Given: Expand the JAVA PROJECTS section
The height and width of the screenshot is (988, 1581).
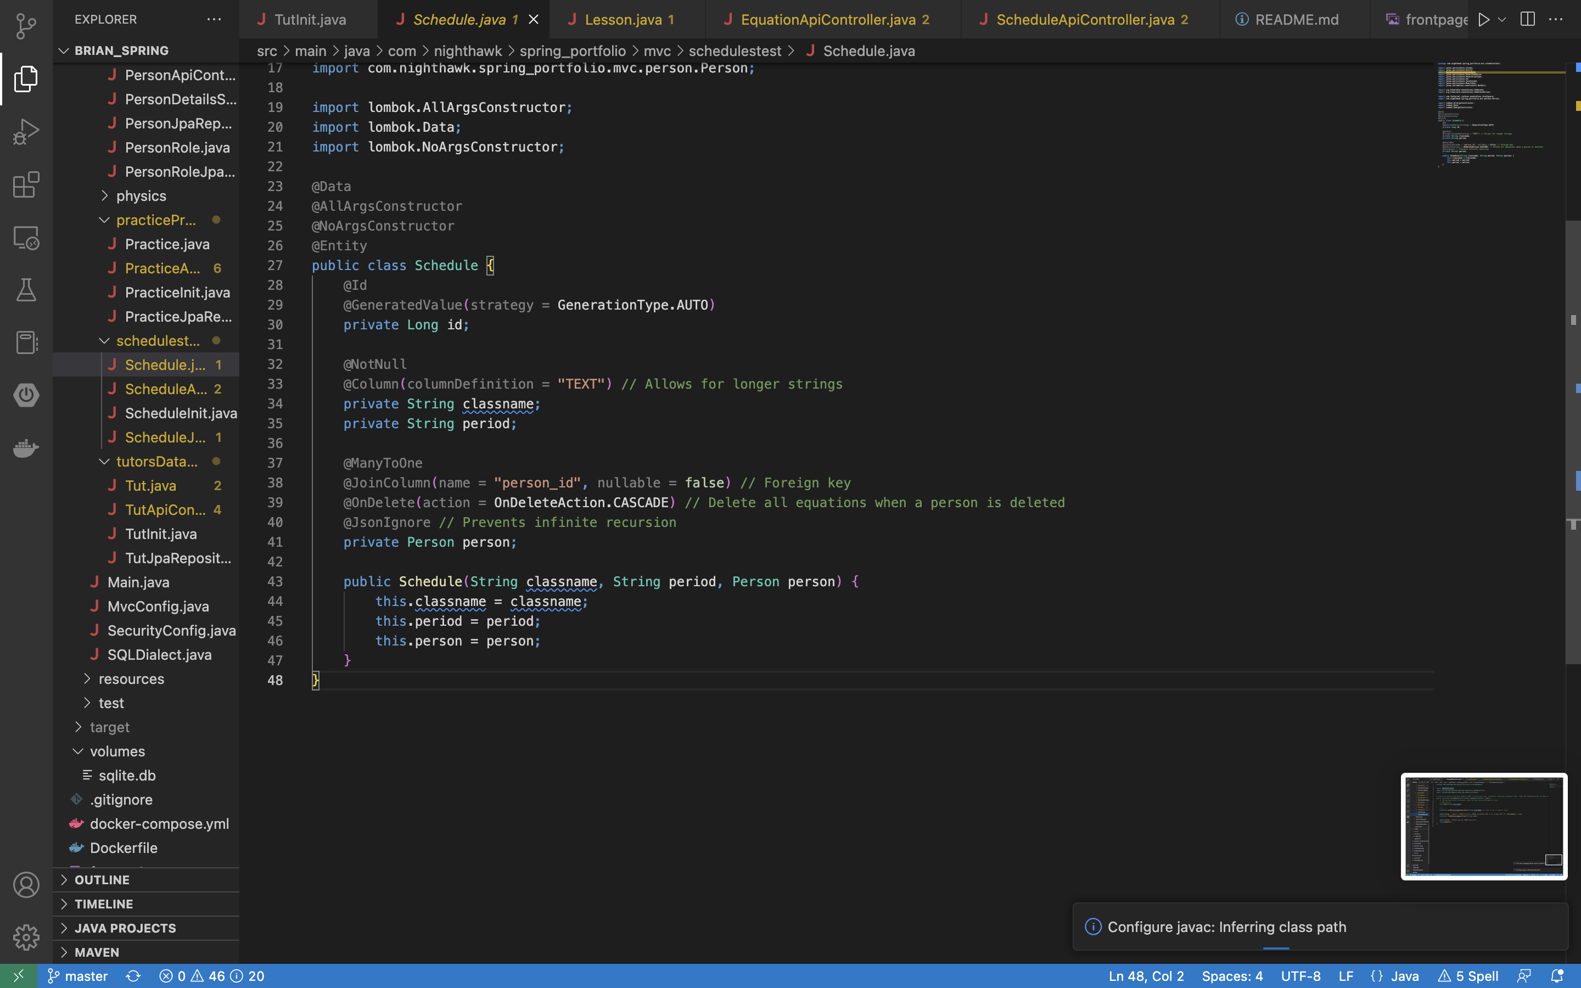Looking at the screenshot, I should point(147,928).
